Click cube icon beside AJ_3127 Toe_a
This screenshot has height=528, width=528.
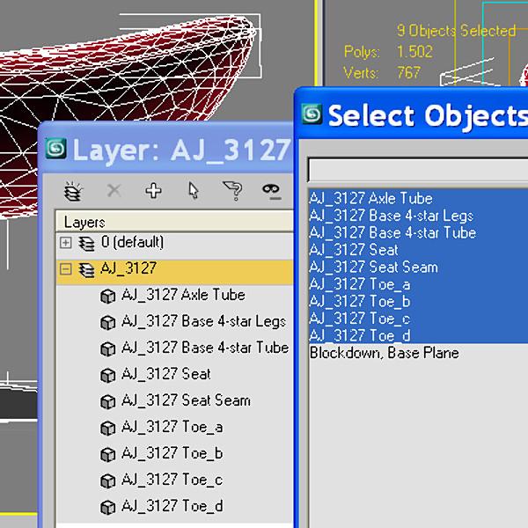[108, 429]
